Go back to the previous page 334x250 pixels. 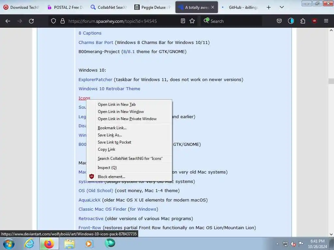(8, 21)
